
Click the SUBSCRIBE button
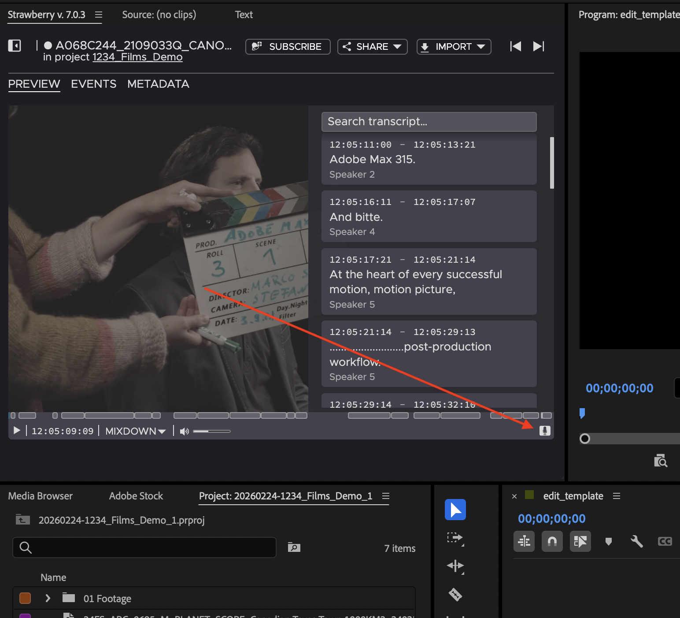click(288, 47)
